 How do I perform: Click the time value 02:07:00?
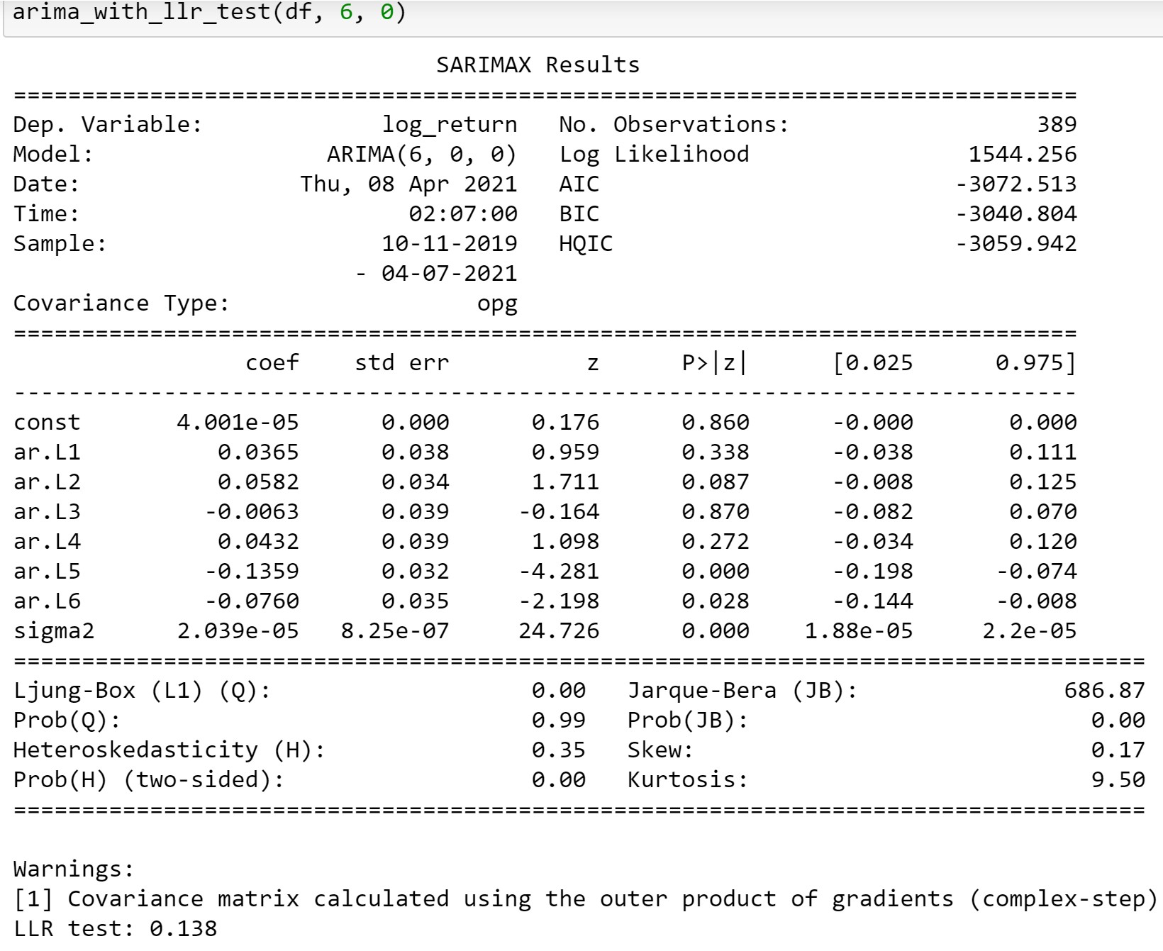(463, 214)
